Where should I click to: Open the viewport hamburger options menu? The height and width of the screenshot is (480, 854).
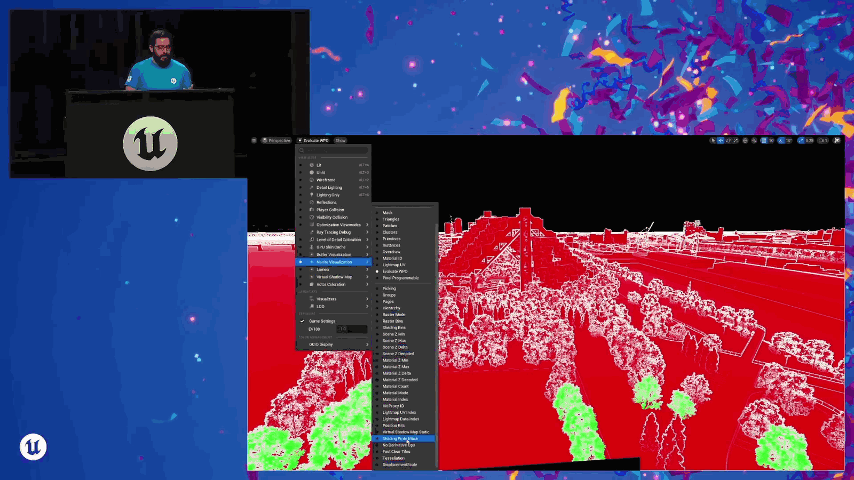coord(254,141)
